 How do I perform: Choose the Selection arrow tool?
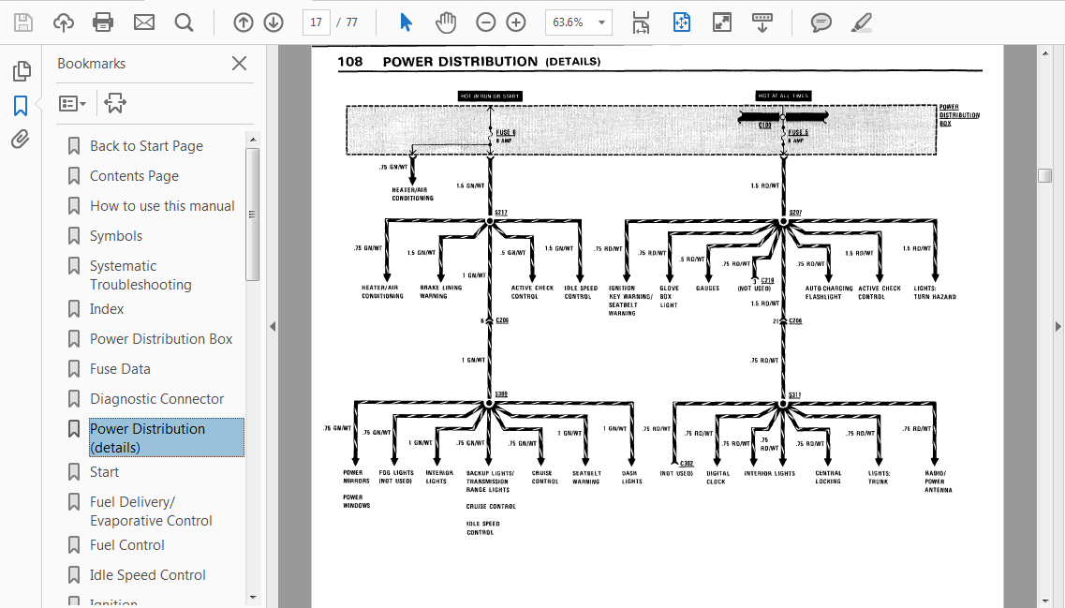pos(406,22)
